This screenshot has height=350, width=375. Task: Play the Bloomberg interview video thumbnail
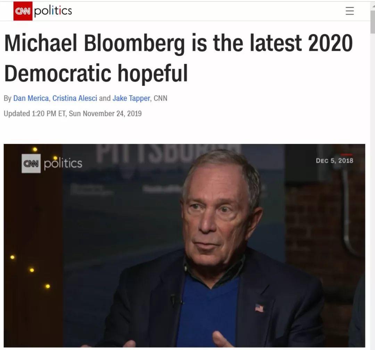[x=184, y=245]
